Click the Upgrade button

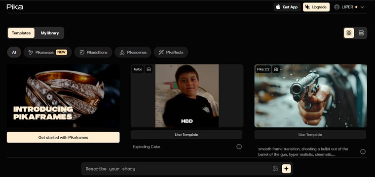(316, 7)
